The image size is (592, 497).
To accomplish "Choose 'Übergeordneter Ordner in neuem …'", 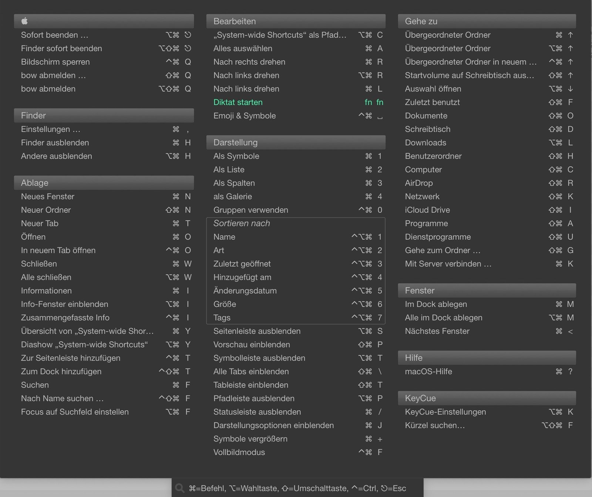I will pos(487,62).
